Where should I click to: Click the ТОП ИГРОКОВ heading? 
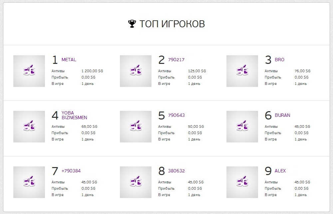tap(172, 24)
